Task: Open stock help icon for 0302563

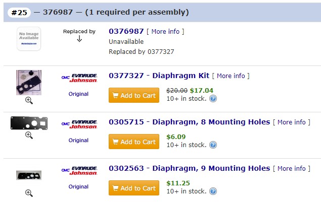Action: 213,191
